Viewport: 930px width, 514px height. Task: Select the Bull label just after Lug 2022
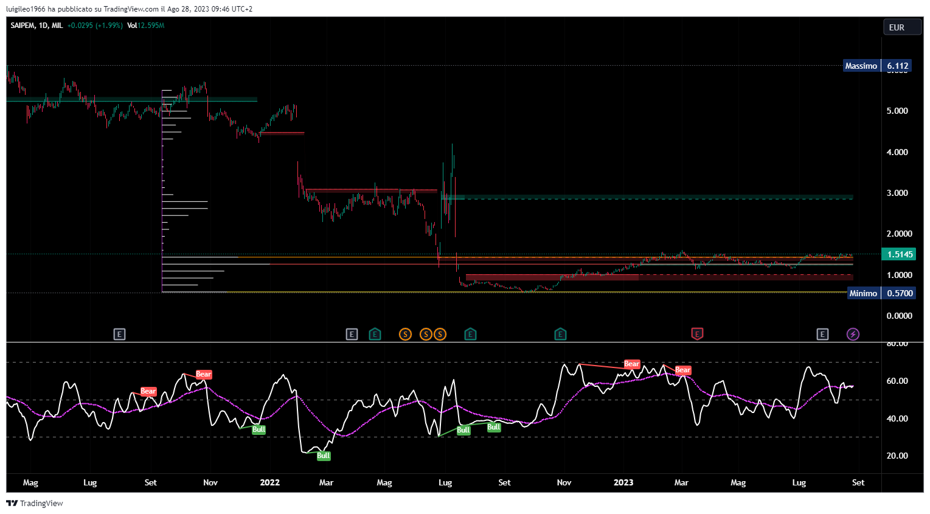coord(463,430)
